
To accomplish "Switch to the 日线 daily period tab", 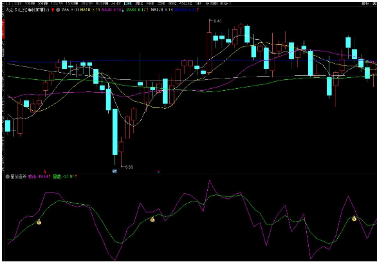I will pos(127,4).
